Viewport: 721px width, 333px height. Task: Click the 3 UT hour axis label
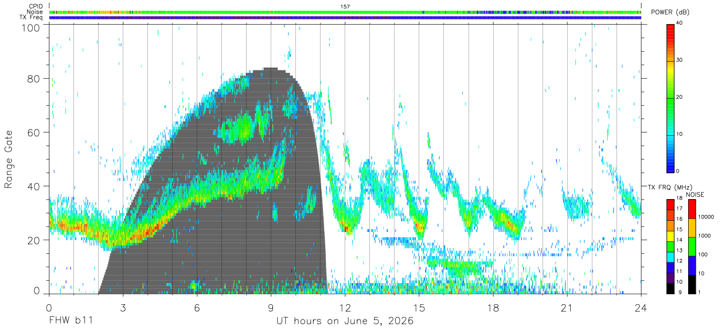[x=123, y=308]
